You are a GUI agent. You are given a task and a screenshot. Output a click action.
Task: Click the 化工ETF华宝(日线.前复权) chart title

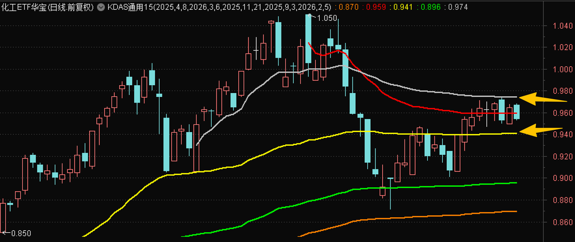47,7
